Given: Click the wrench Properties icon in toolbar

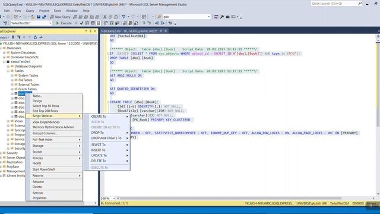Looking at the screenshot, I should (x=221, y=17).
